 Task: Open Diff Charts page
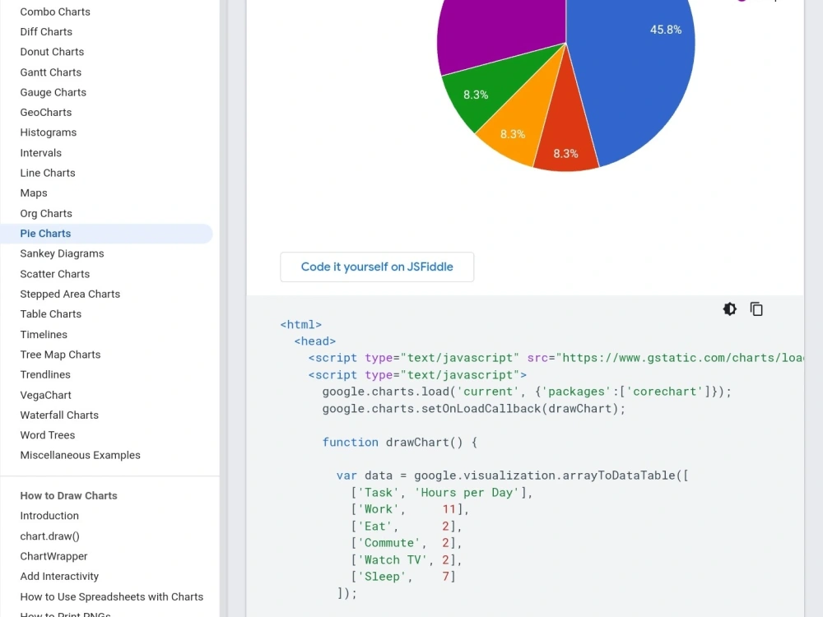coord(46,31)
